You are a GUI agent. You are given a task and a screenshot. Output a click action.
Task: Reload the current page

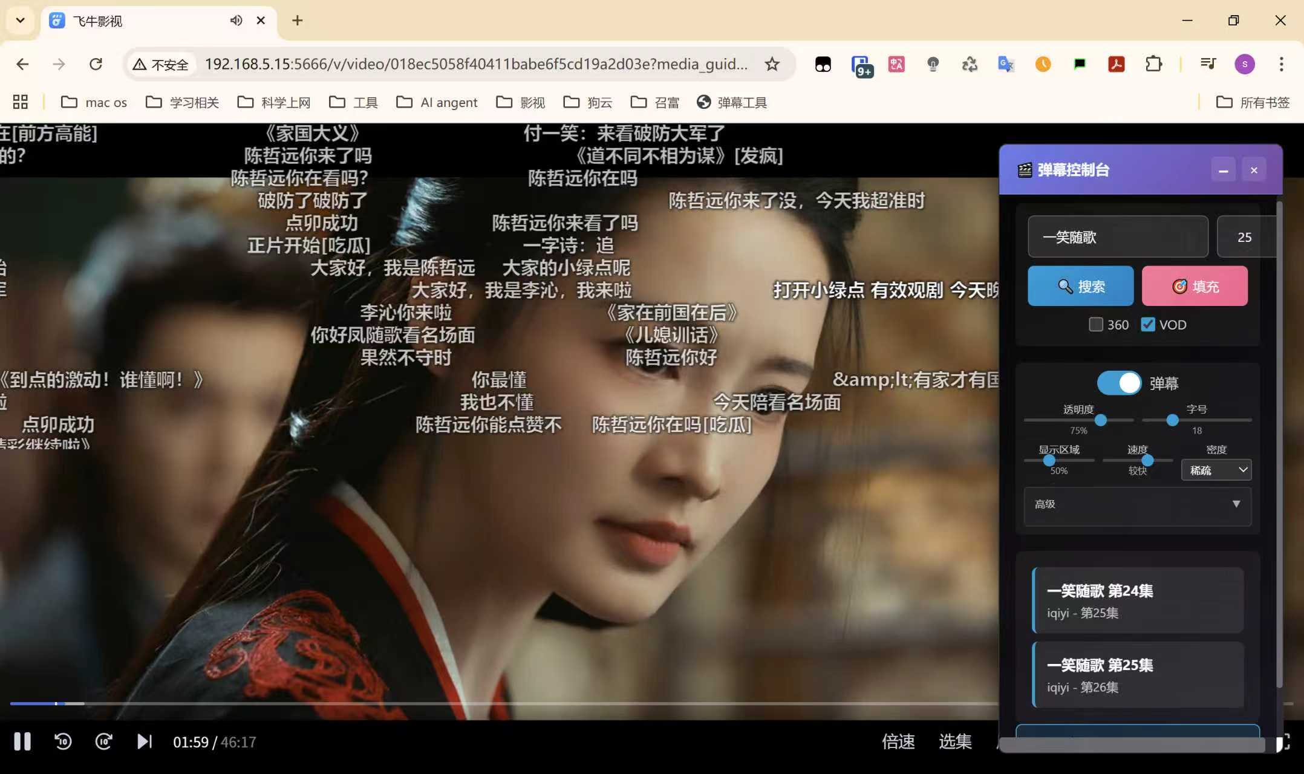(x=96, y=64)
